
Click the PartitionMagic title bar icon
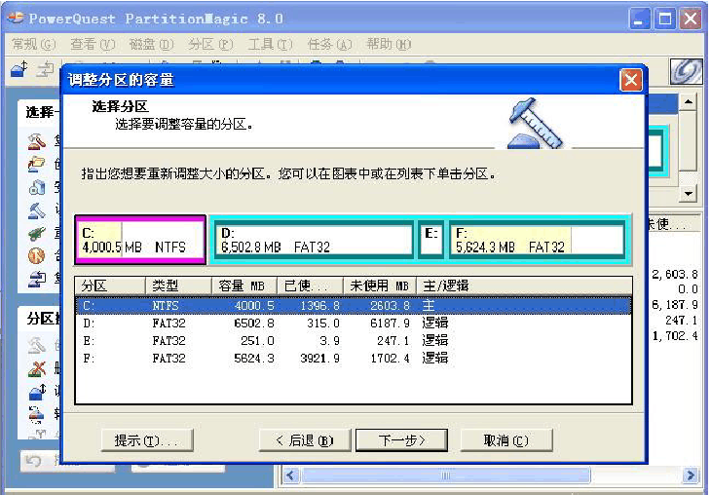[x=16, y=19]
